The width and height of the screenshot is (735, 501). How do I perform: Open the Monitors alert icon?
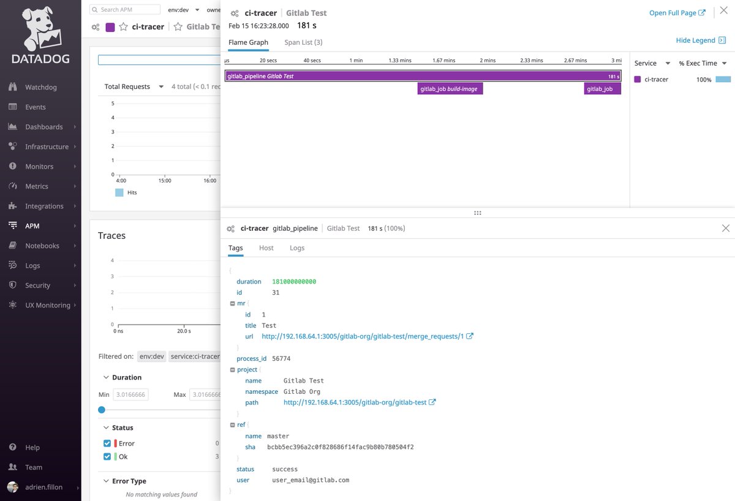[13, 166]
